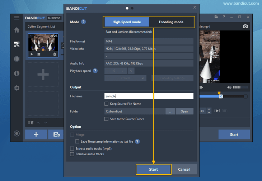
Task: Click the step-frame playback icon under preview
Action: (x=201, y=87)
